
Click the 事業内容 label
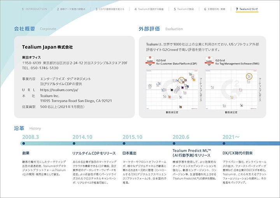[x=29, y=79]
